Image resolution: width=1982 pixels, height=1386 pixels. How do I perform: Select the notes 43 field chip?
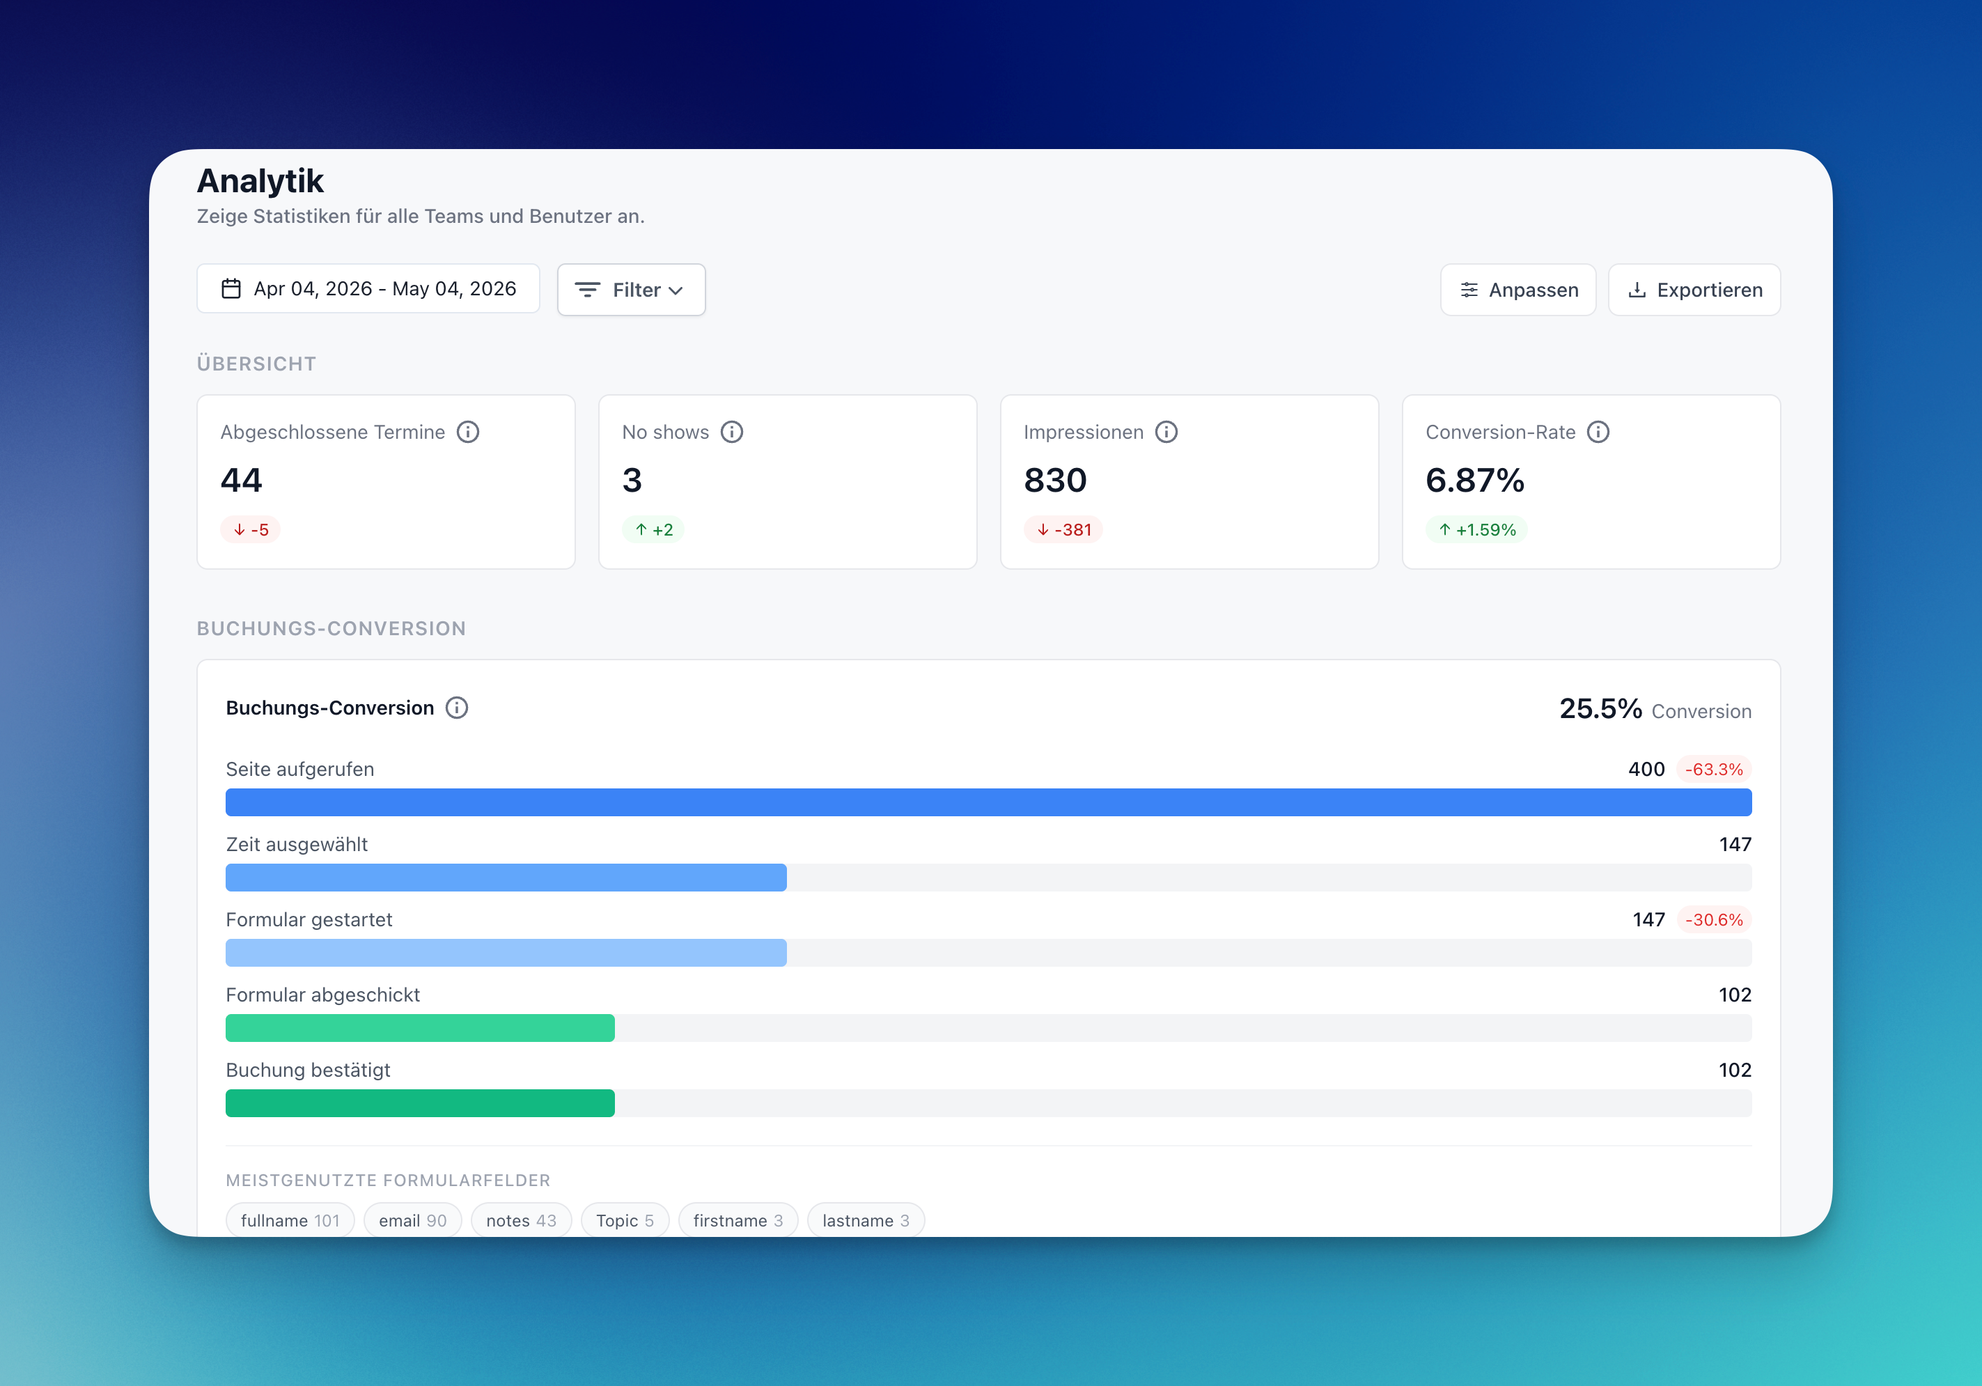[x=522, y=1220]
